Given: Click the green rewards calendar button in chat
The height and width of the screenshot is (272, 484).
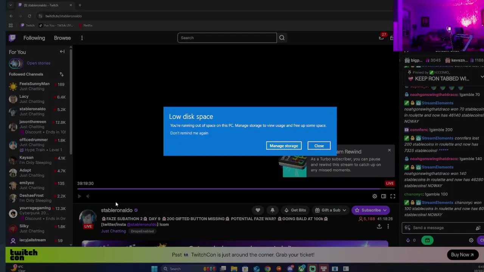Looking at the screenshot, I should 427,240.
